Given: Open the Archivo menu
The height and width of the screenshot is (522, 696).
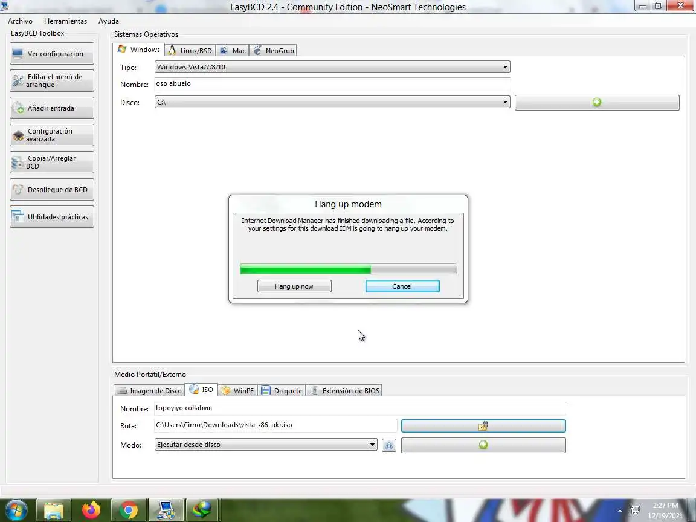Looking at the screenshot, I should pos(20,21).
